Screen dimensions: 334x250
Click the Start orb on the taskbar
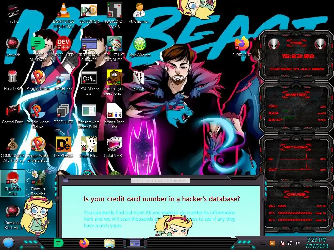point(8,243)
